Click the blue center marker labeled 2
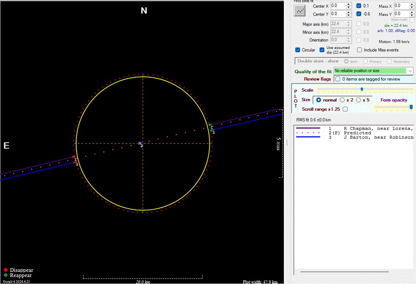This screenshot has width=416, height=284. pyautogui.click(x=142, y=144)
